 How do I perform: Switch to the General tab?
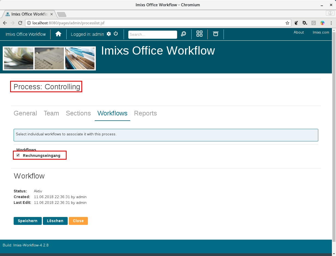pyautogui.click(x=25, y=113)
